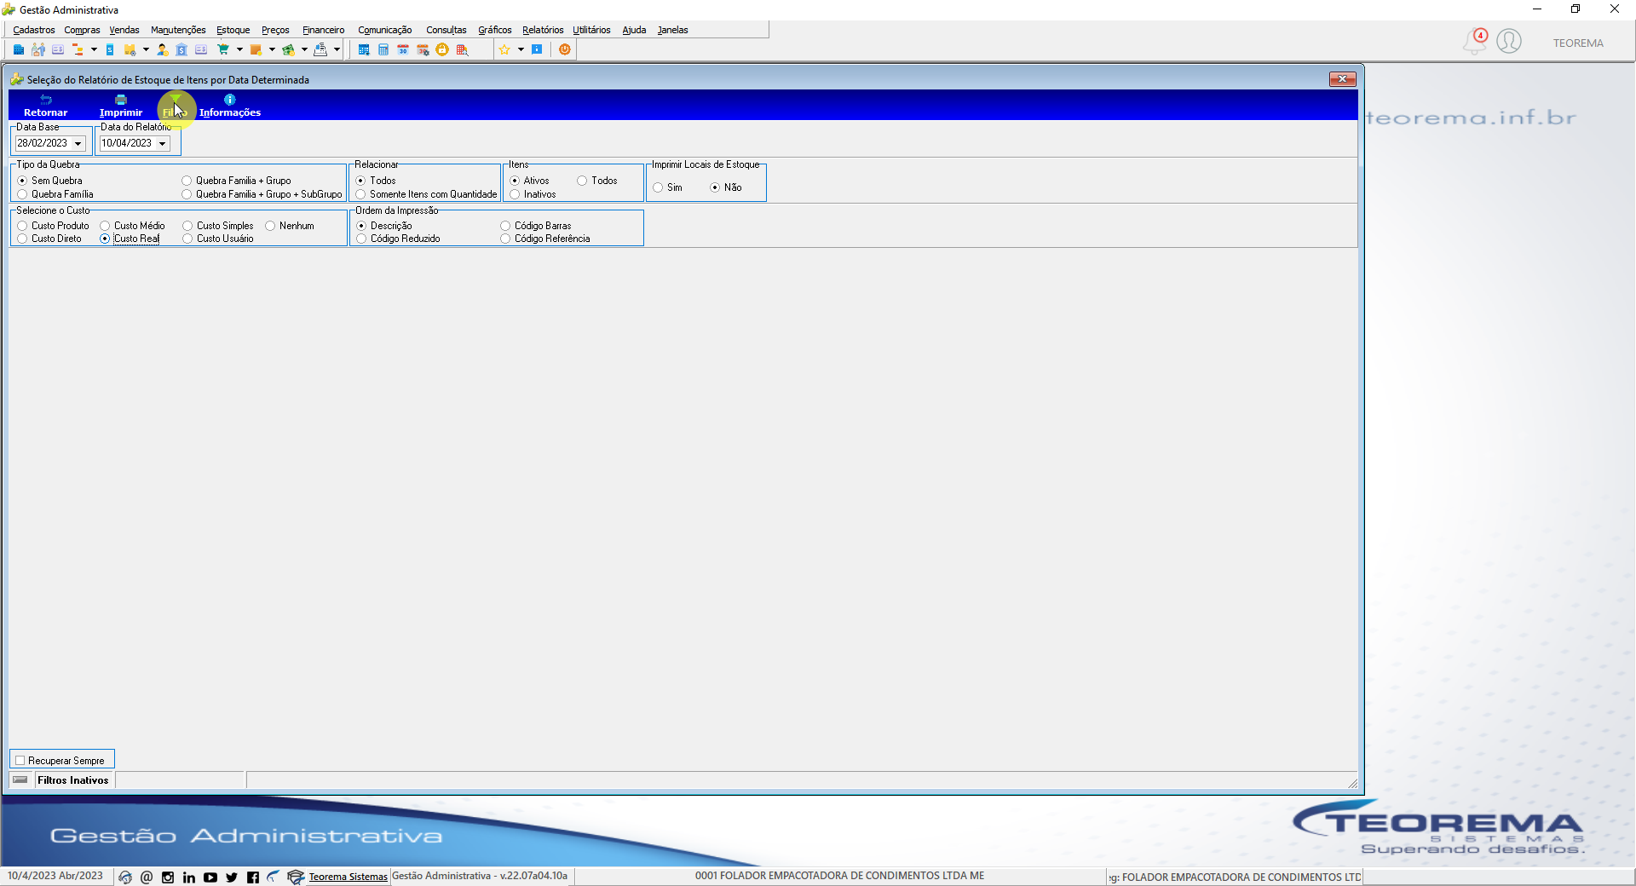Viewport: 1636px width, 886px height.
Task: Choose 'Somente Itens com Quantidade' radio
Action: point(426,194)
